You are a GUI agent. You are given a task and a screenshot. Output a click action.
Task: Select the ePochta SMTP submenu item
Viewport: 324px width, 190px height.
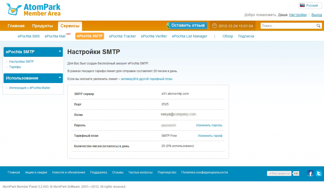coord(90,36)
